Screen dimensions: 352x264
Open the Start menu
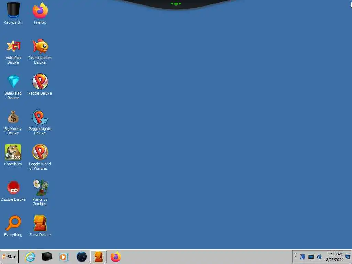(x=10, y=256)
